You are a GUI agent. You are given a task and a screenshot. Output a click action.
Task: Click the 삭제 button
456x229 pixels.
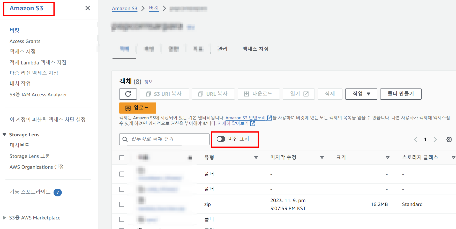coord(330,94)
